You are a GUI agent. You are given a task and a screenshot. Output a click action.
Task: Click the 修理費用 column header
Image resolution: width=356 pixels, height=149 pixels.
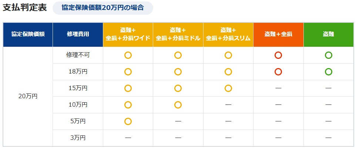pos(78,34)
